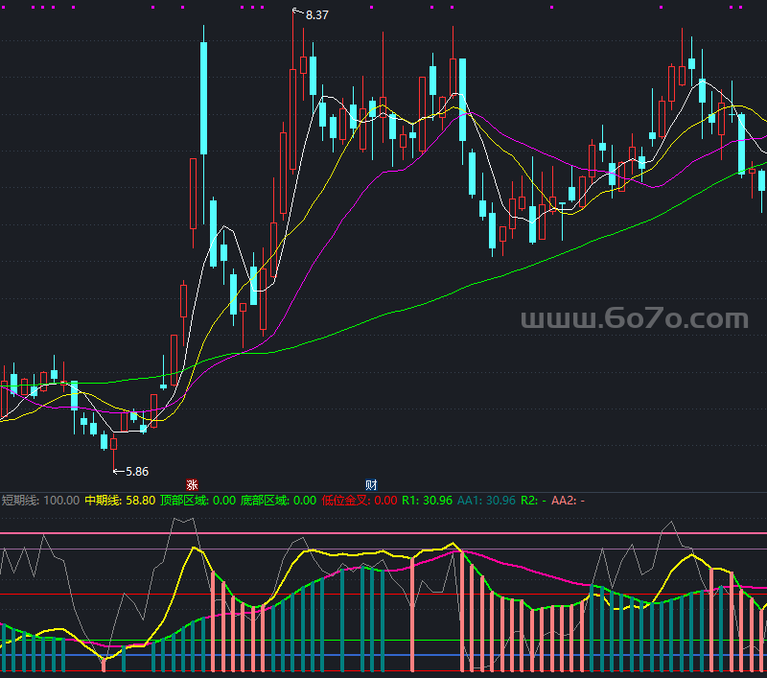
Task: Click the 中期线: 58.80 indicator label
Action: (x=120, y=501)
